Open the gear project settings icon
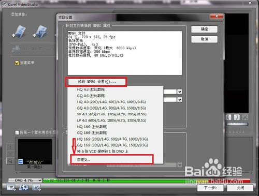The width and height of the screenshot is (259, 196). [24, 187]
